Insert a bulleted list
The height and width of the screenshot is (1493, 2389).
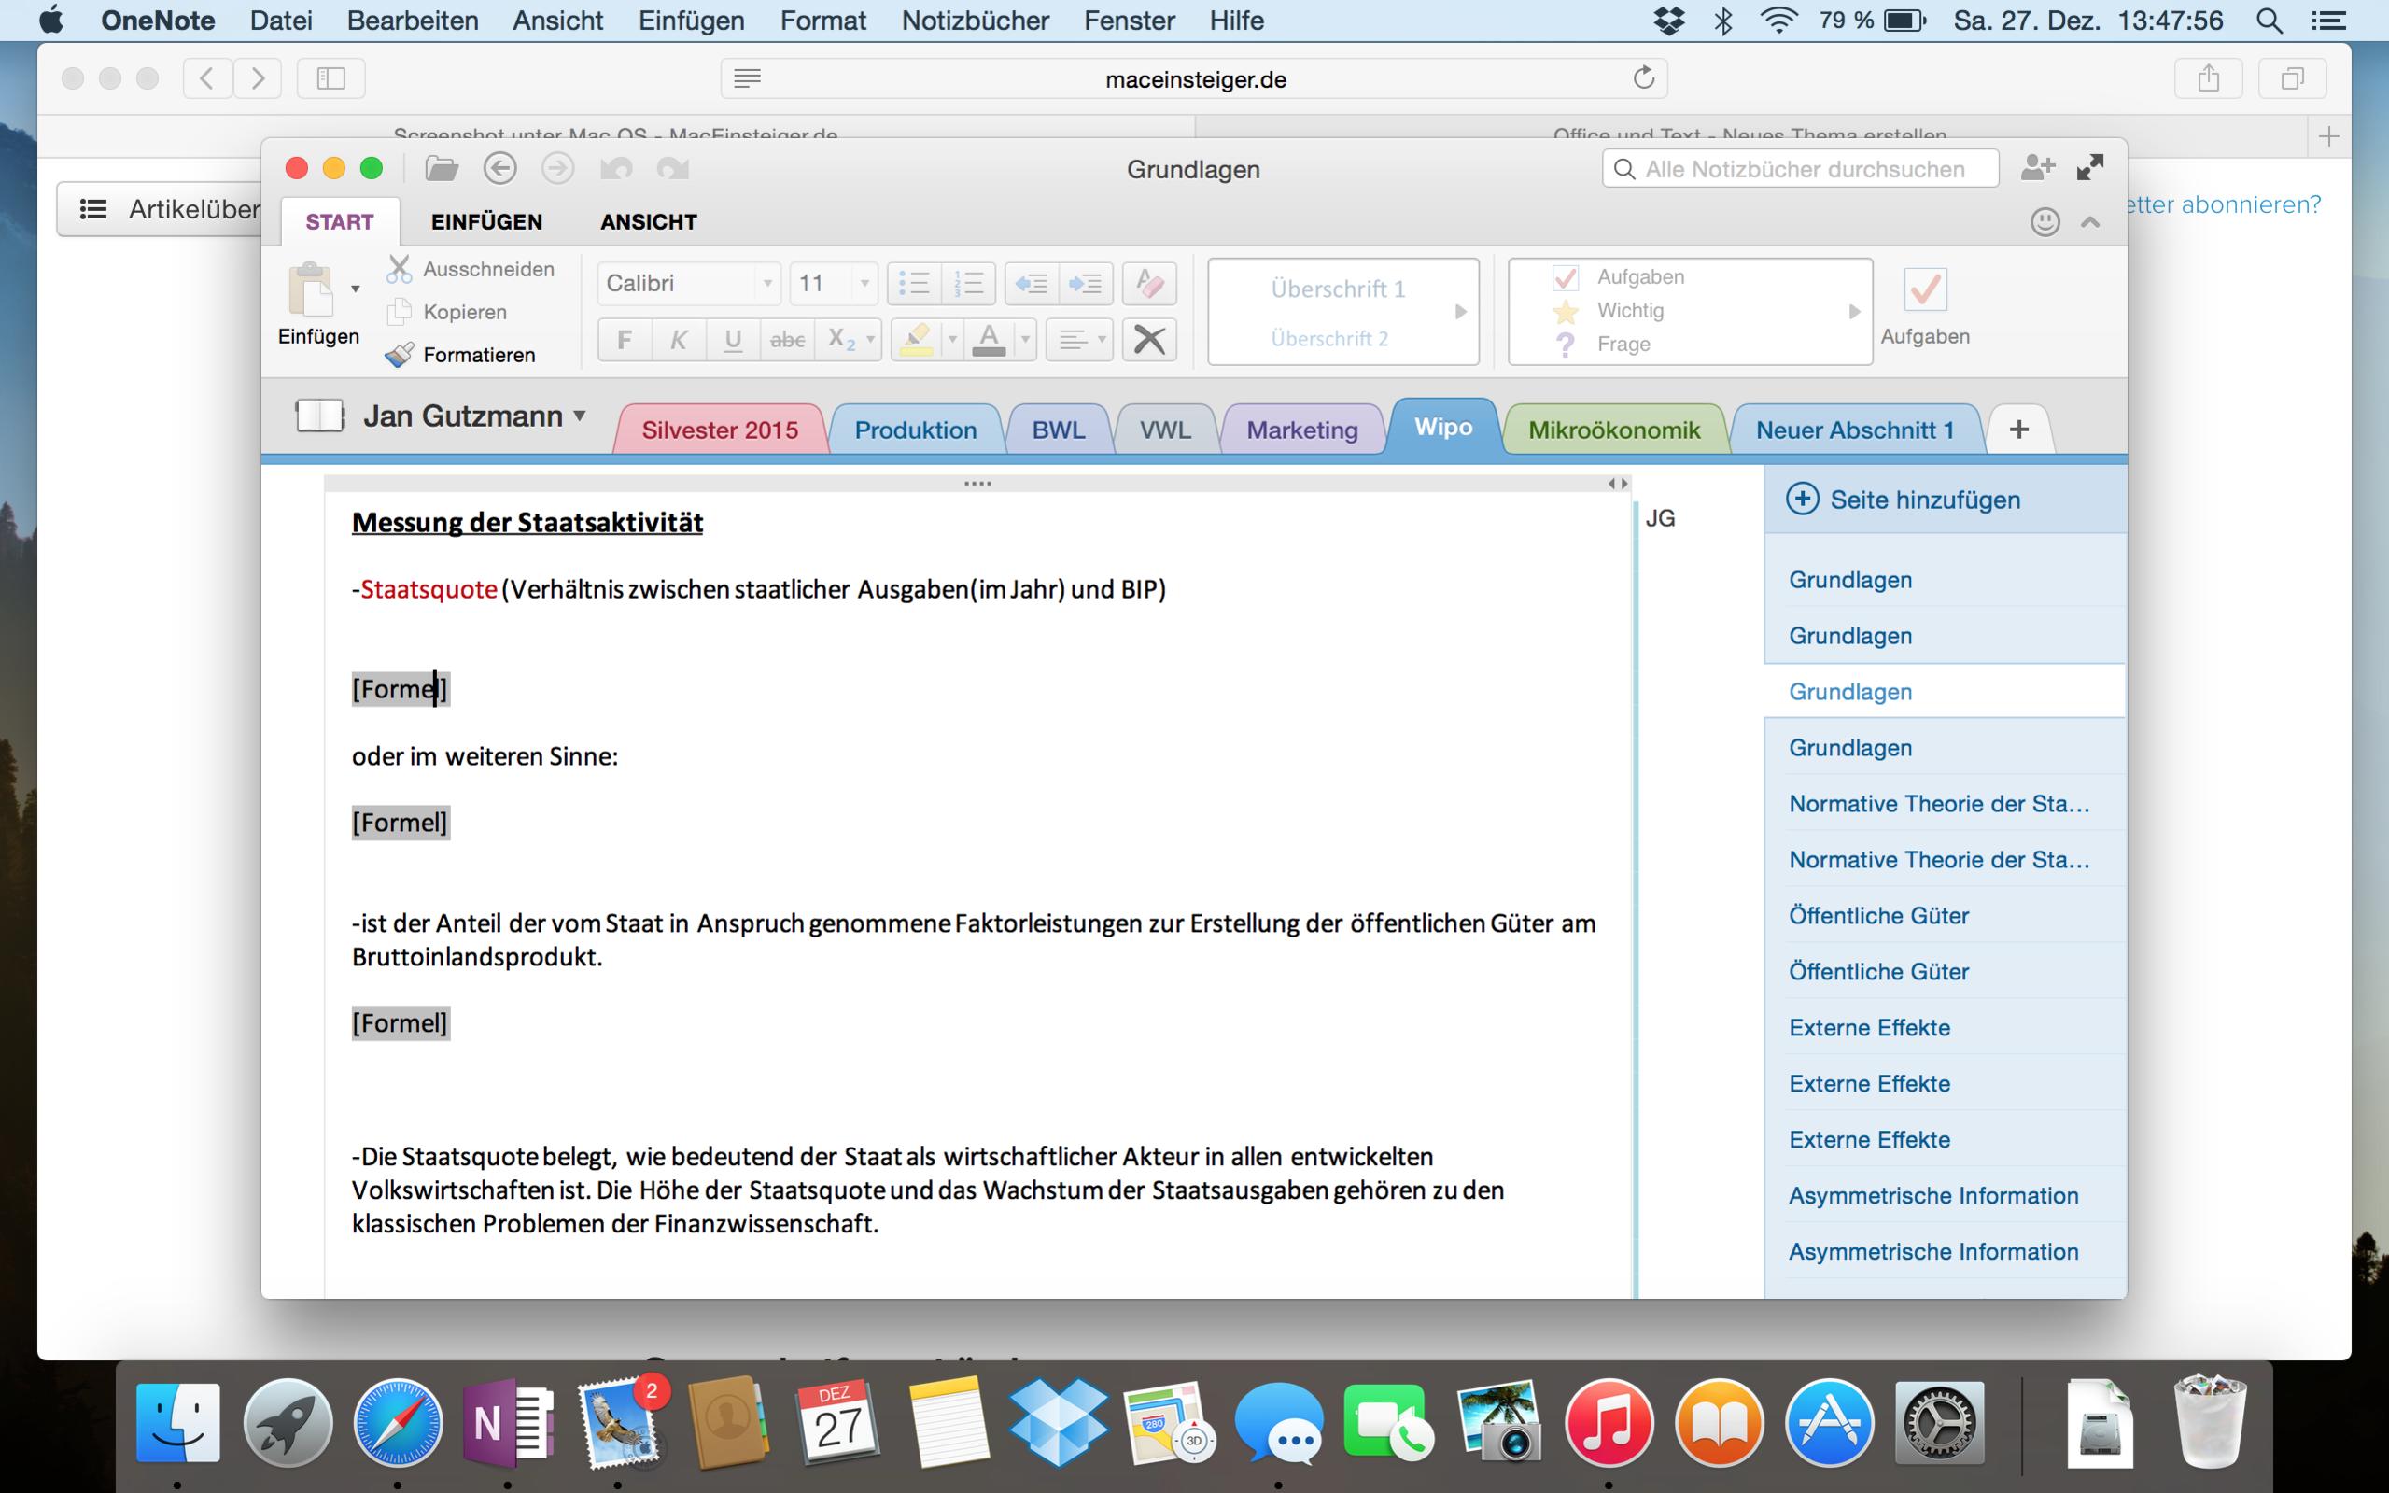[914, 284]
